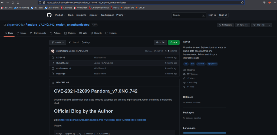Click Sign in

click(x=212, y=15)
